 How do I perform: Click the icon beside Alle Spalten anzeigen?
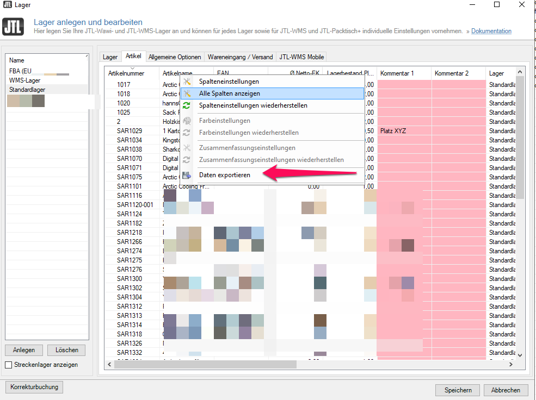pos(187,93)
